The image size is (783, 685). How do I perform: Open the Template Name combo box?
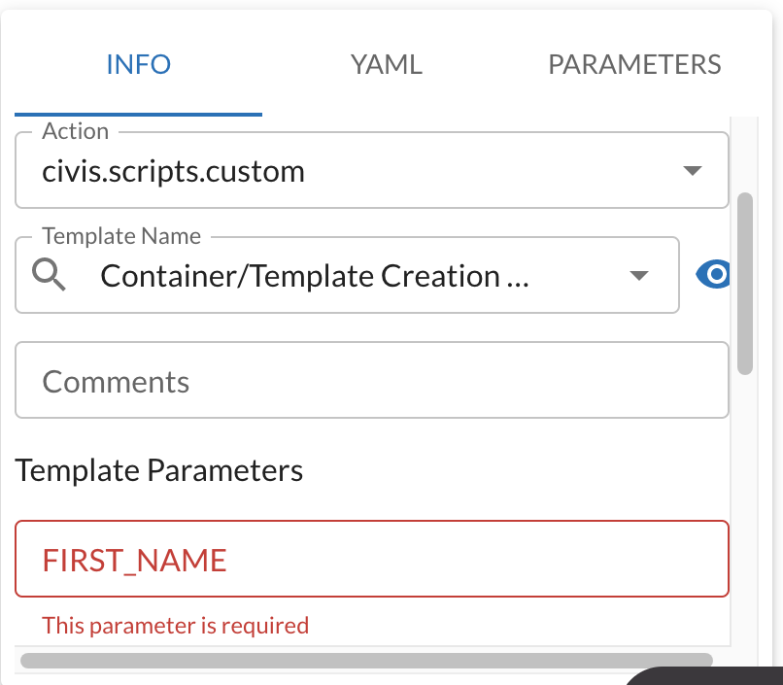[x=347, y=275]
